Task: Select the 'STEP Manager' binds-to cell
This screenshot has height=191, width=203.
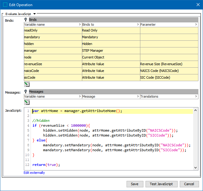Action: [111, 51]
